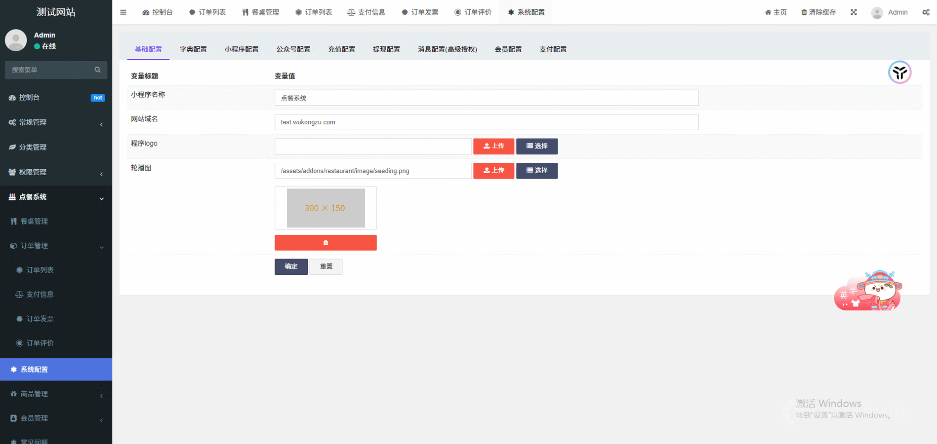Click the search magnifier icon in sidebar
This screenshot has height=444, width=937.
97,70
